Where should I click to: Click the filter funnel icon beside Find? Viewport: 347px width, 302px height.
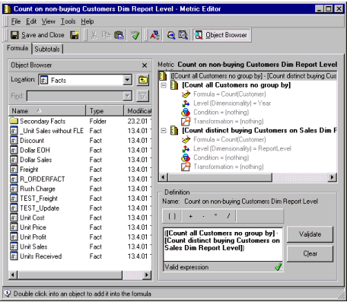click(143, 96)
